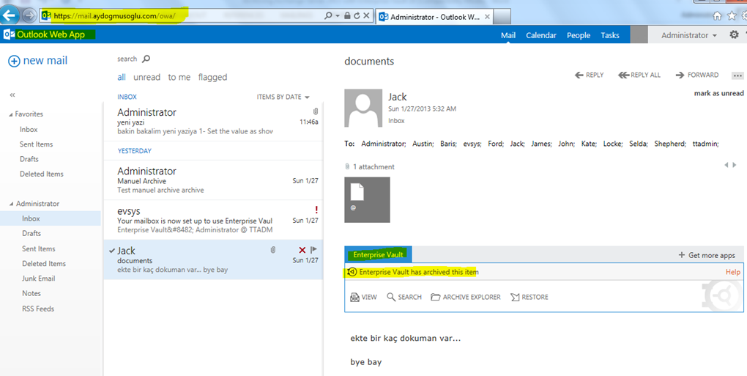Open the People tab

[579, 35]
